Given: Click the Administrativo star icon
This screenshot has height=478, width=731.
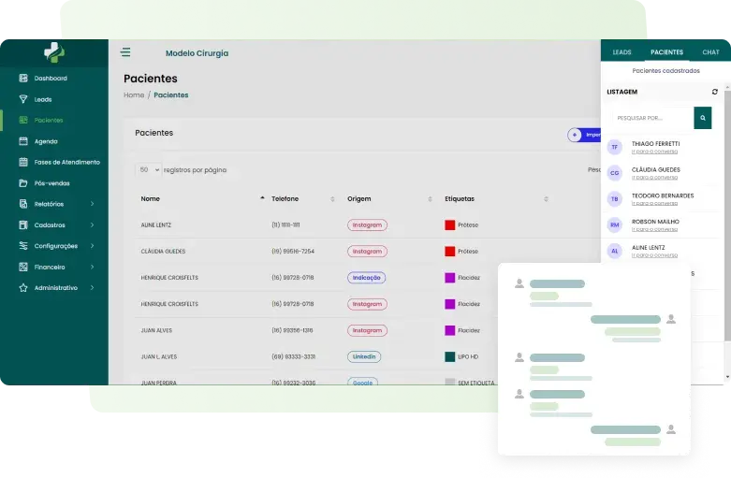Looking at the screenshot, I should pyautogui.click(x=23, y=288).
